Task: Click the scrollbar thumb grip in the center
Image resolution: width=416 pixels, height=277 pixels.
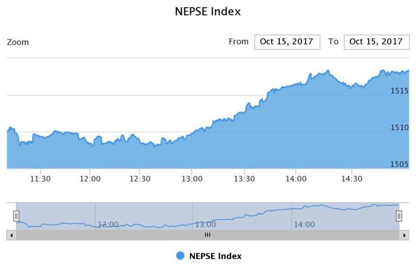Action: pyautogui.click(x=207, y=235)
